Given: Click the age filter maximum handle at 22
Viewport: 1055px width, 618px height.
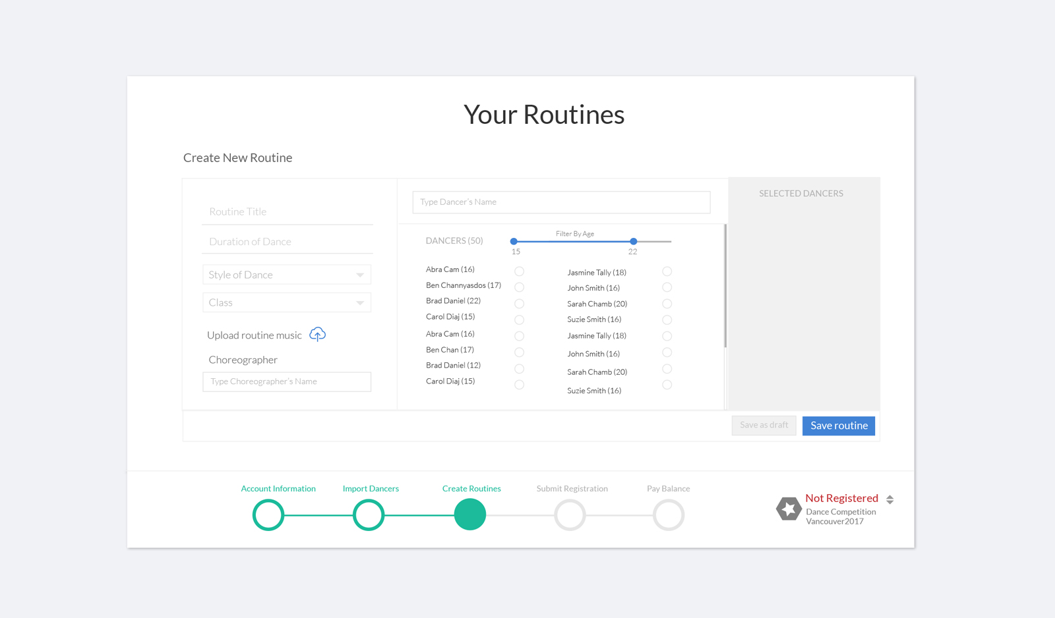Looking at the screenshot, I should [x=634, y=241].
